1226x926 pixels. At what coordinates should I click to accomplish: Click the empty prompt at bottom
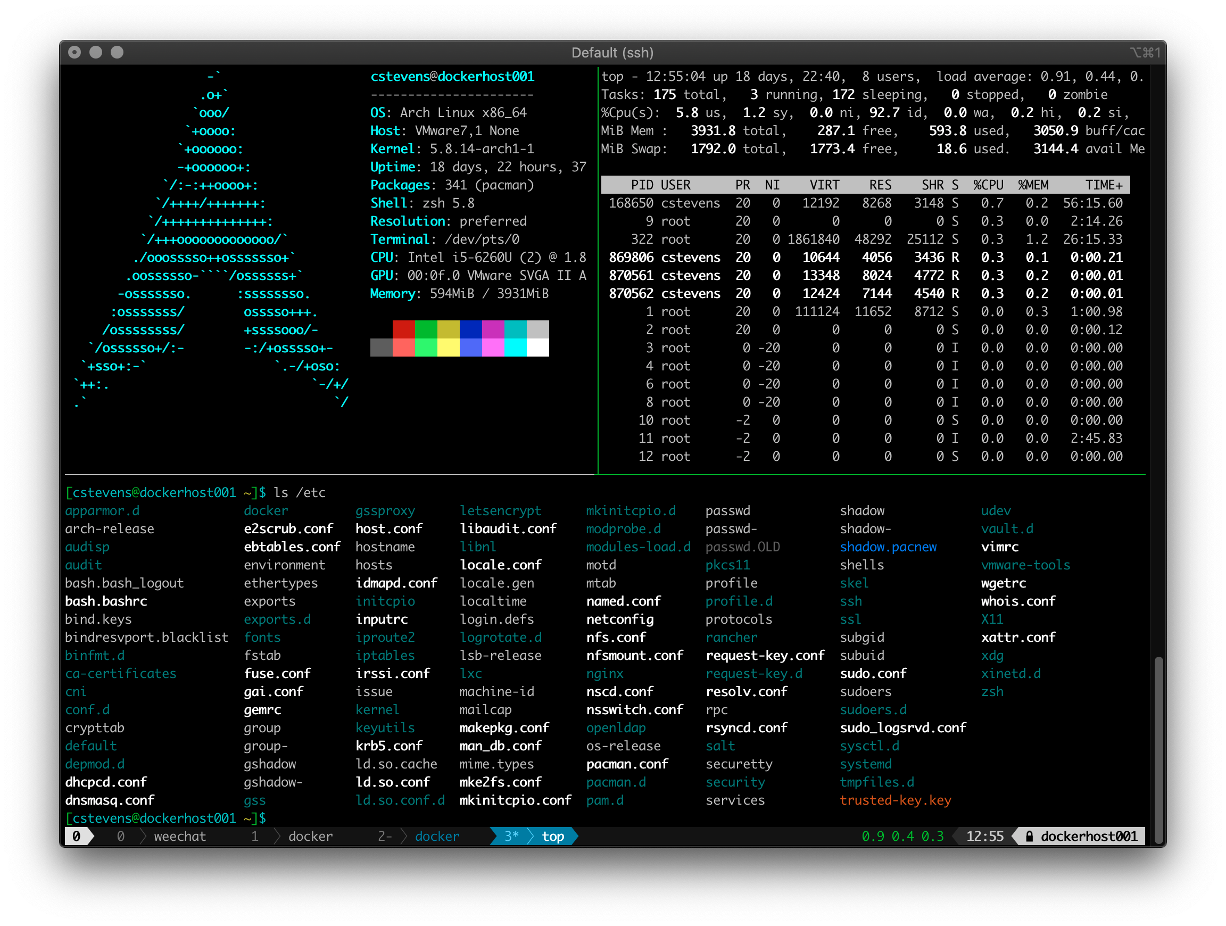(x=165, y=818)
